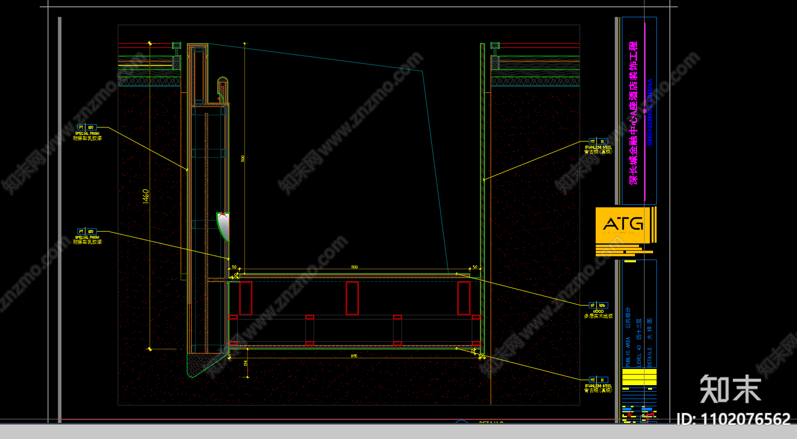This screenshot has height=439, width=797.
Task: Click the SHENZHEN, CHINA title text
Action: click(650, 112)
